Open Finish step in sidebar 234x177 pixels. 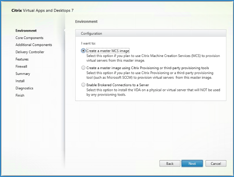(20, 96)
